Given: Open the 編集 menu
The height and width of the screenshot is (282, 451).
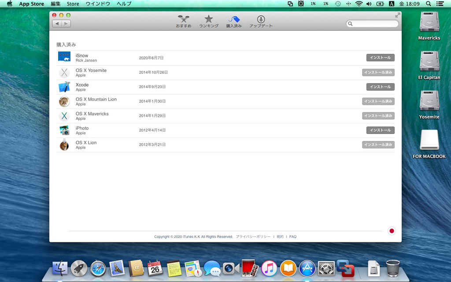Looking at the screenshot, I should 55,4.
